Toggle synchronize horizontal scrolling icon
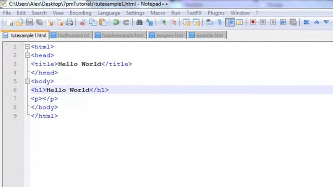The height and width of the screenshot is (187, 333). coord(197,22)
